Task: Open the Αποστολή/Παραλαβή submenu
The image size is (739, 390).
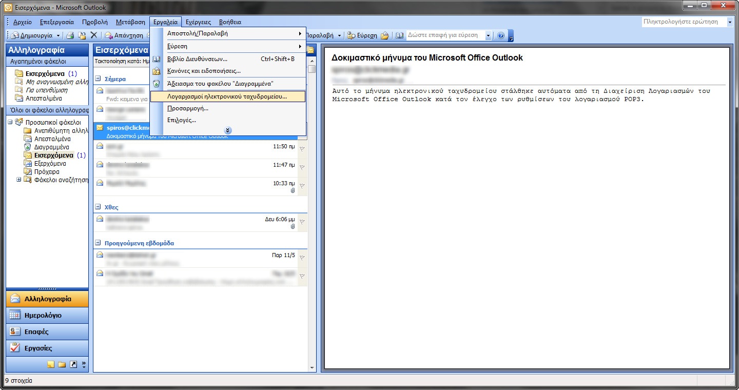Action: coord(228,33)
